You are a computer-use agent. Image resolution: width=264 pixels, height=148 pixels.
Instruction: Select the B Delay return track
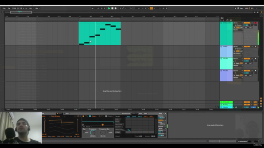coord(226,104)
